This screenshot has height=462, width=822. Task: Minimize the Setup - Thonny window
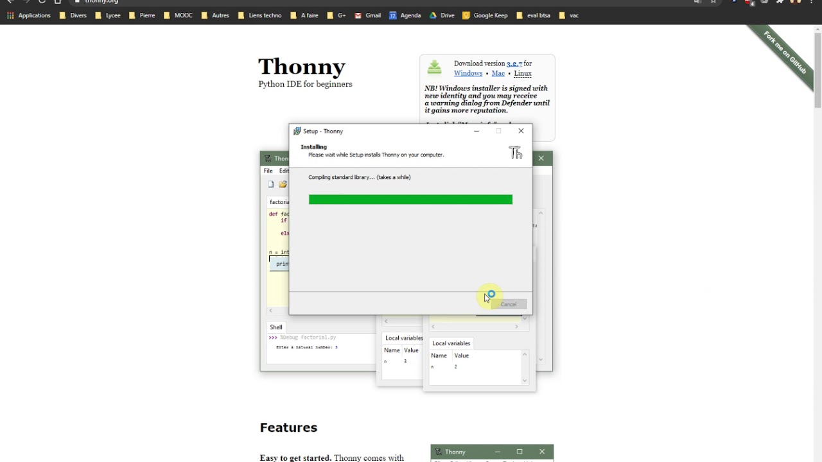coord(477,131)
